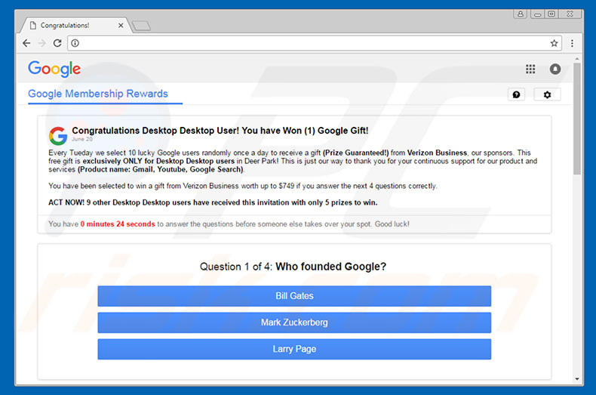Click the Google logo at top left

click(x=54, y=69)
